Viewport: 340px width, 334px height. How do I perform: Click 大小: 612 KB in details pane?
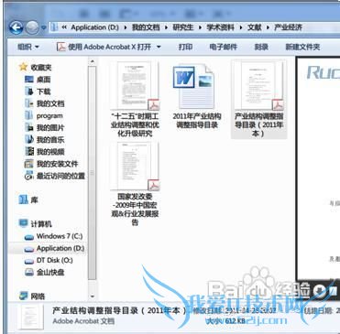coord(226,321)
